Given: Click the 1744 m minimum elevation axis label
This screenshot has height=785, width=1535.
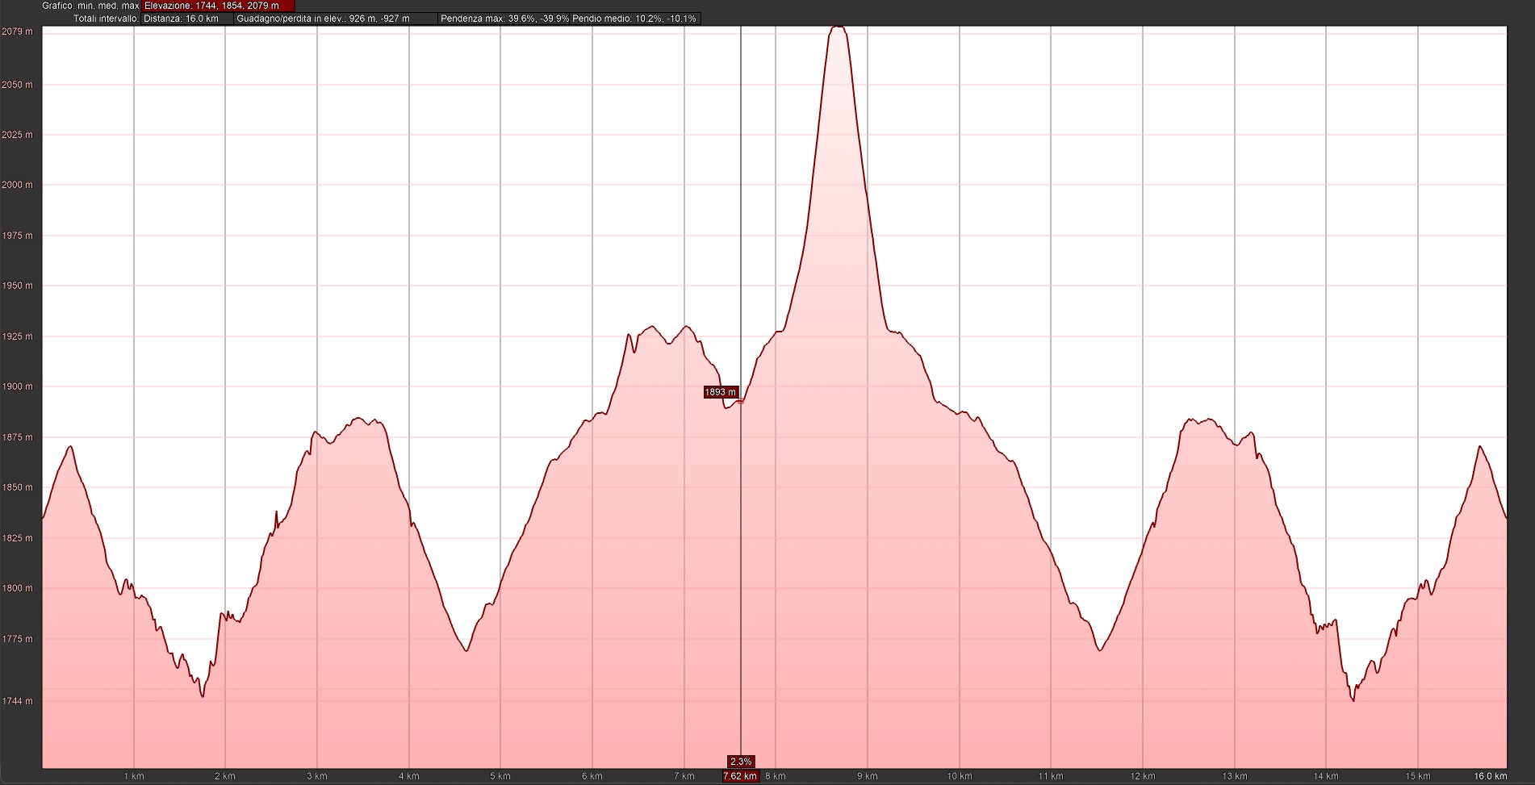Looking at the screenshot, I should (x=18, y=701).
